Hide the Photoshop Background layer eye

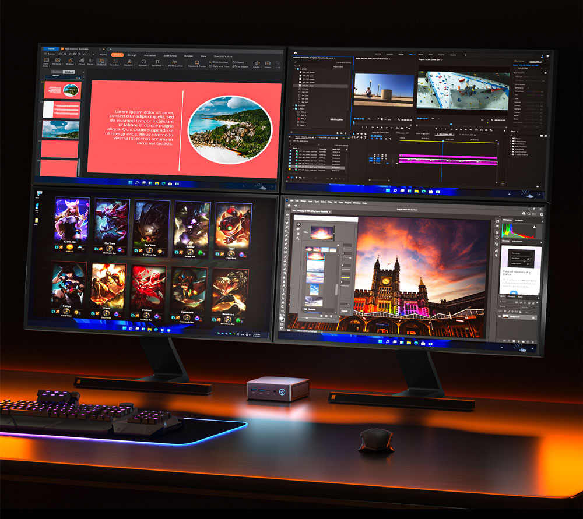pyautogui.click(x=500, y=316)
